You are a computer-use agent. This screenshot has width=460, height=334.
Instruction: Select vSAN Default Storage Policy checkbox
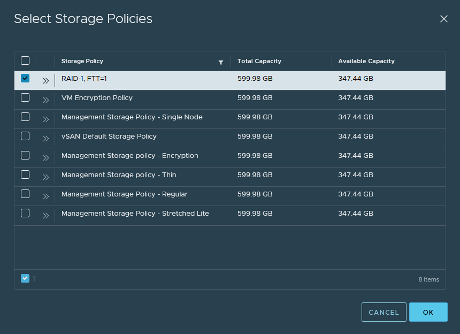click(x=25, y=136)
